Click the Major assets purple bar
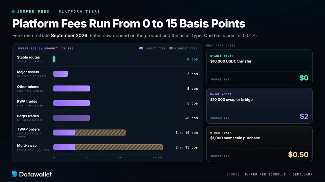325x182 pixels. (60, 74)
